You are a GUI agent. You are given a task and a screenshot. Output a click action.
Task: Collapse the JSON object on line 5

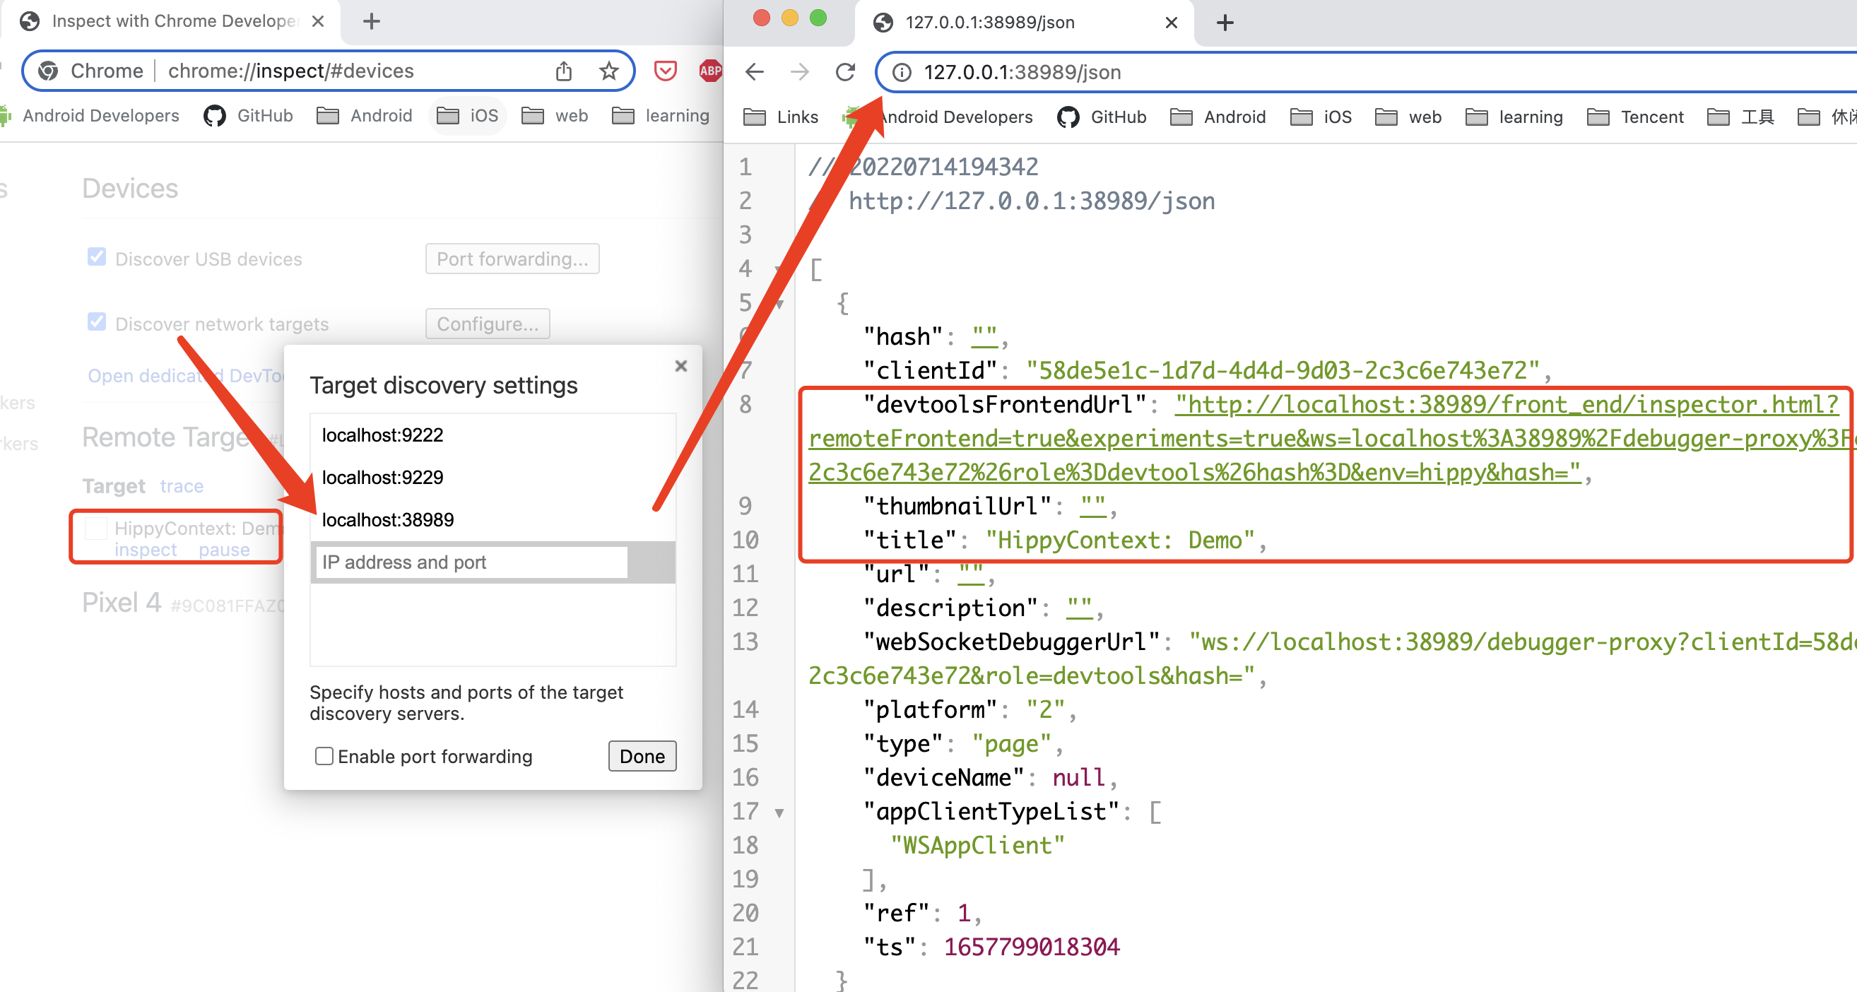(x=779, y=304)
